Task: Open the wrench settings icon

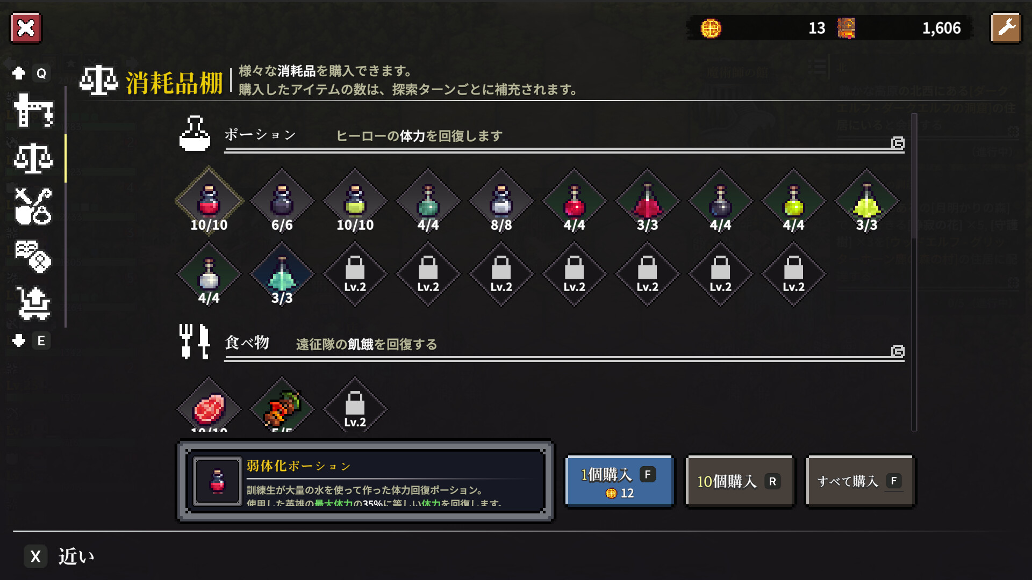Action: click(1006, 28)
